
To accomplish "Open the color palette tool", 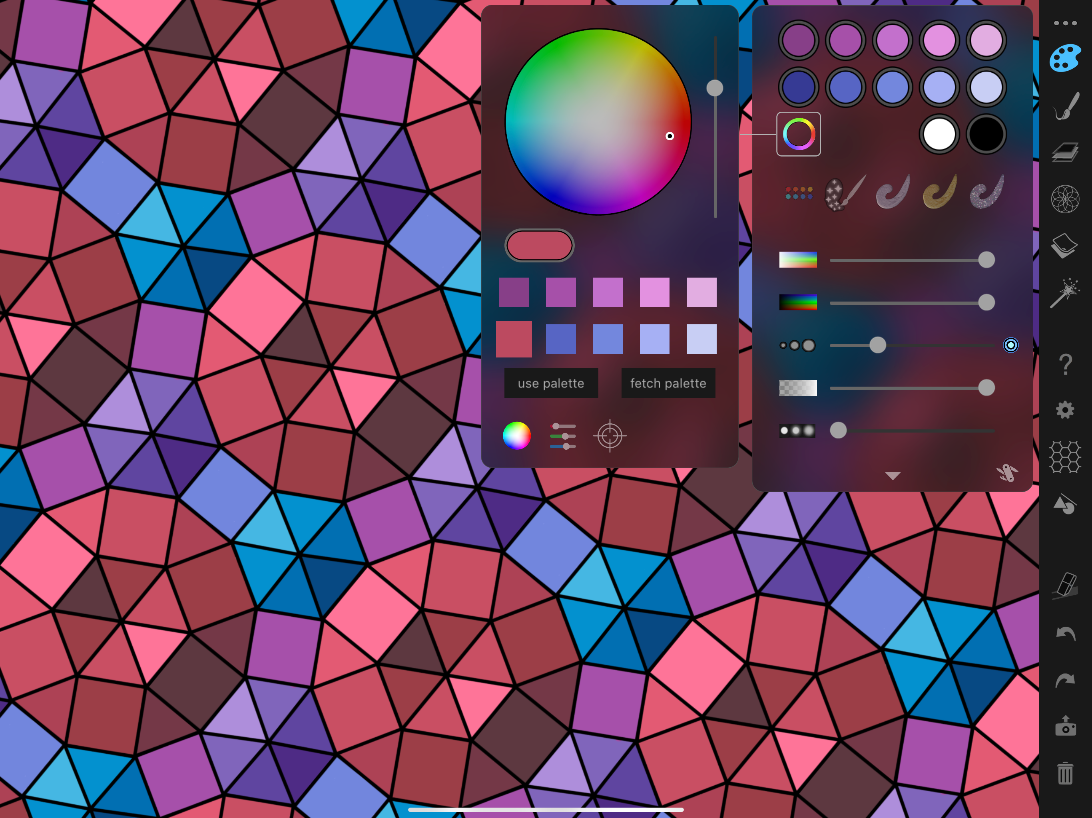I will click(1065, 58).
